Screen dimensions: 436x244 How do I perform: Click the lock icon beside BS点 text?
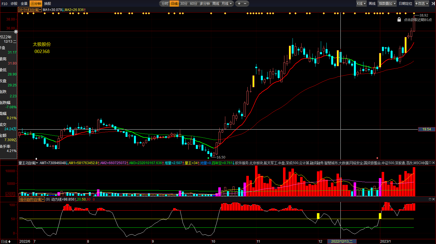coord(399,20)
